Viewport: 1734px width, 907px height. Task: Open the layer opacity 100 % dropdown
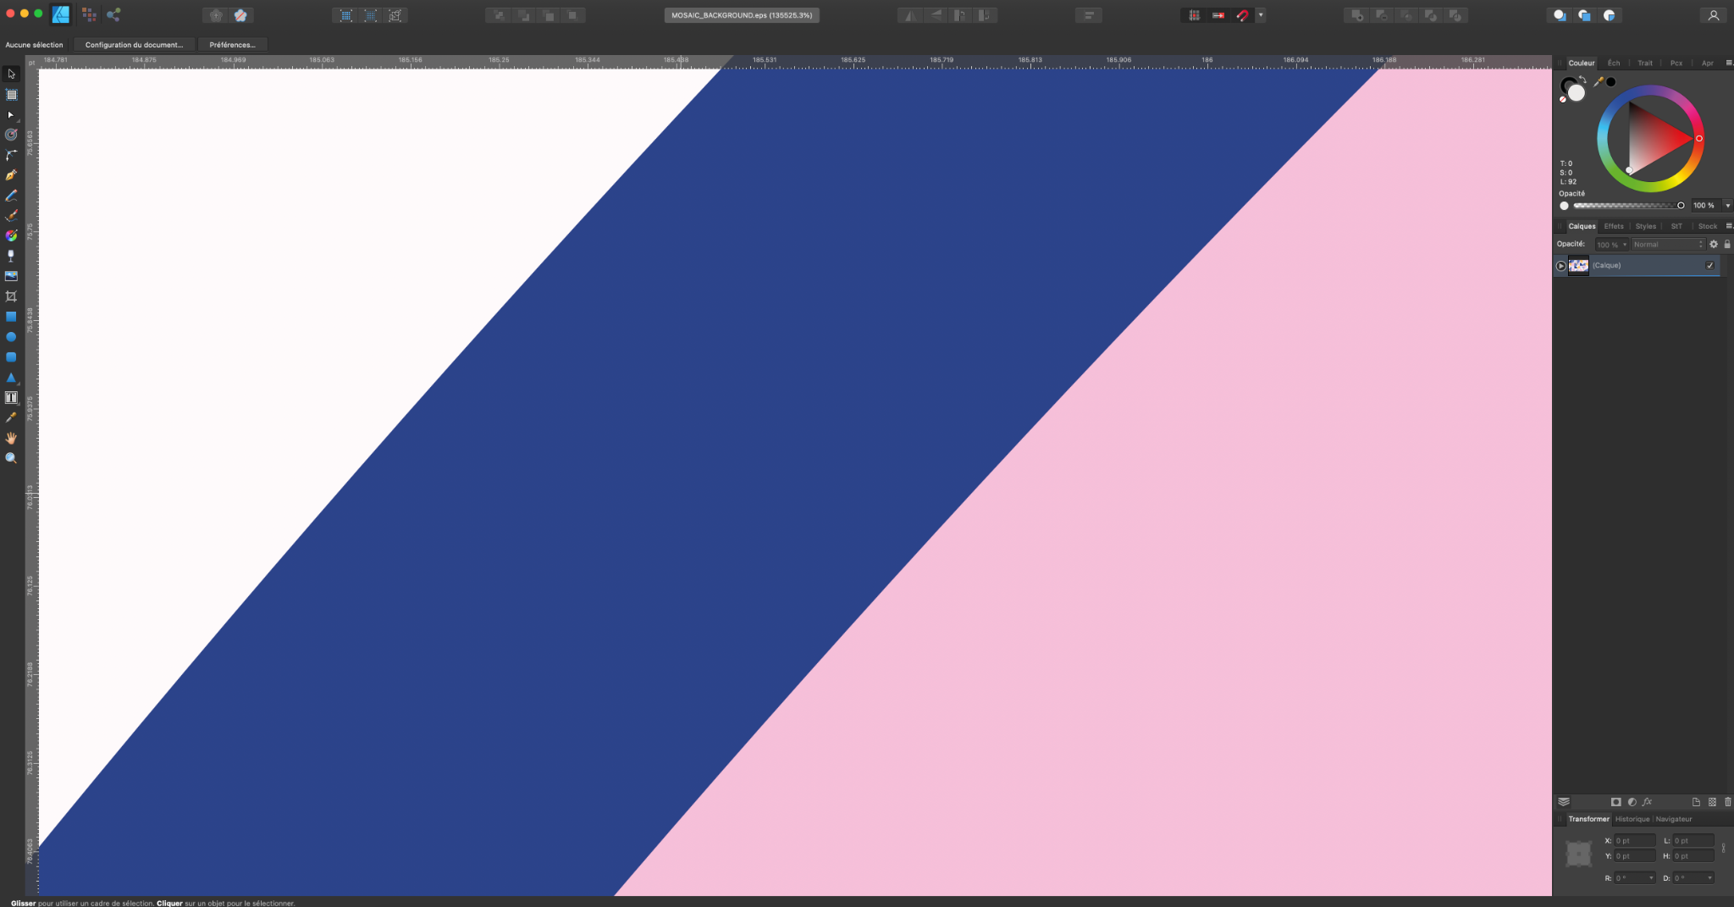(x=1612, y=244)
